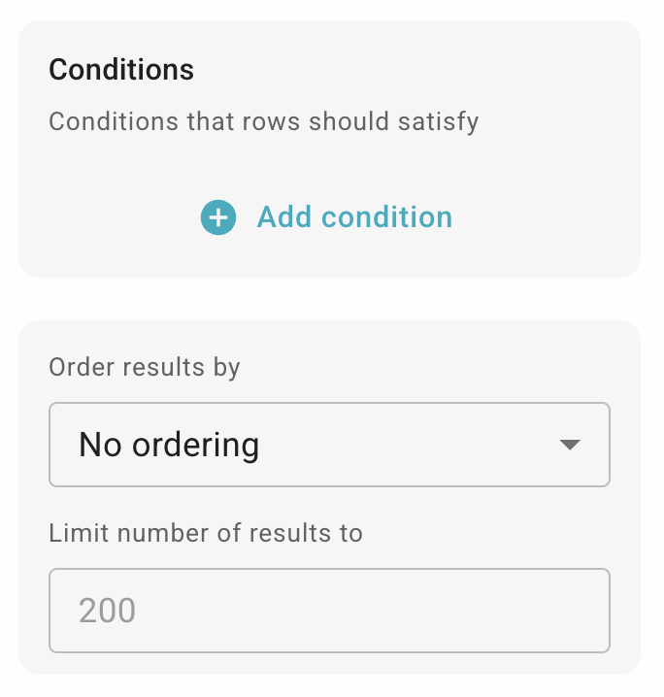Screen dimensions: 664x697
Task: Click the Order results by label
Action: 145,368
